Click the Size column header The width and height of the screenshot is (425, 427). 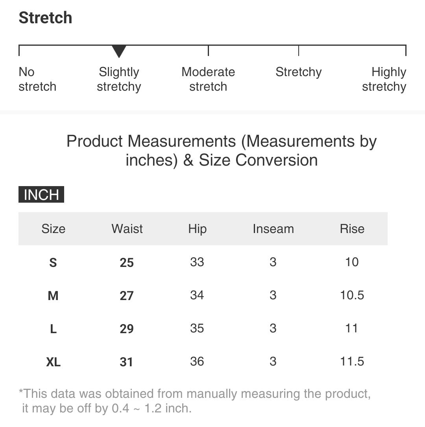[x=54, y=229]
